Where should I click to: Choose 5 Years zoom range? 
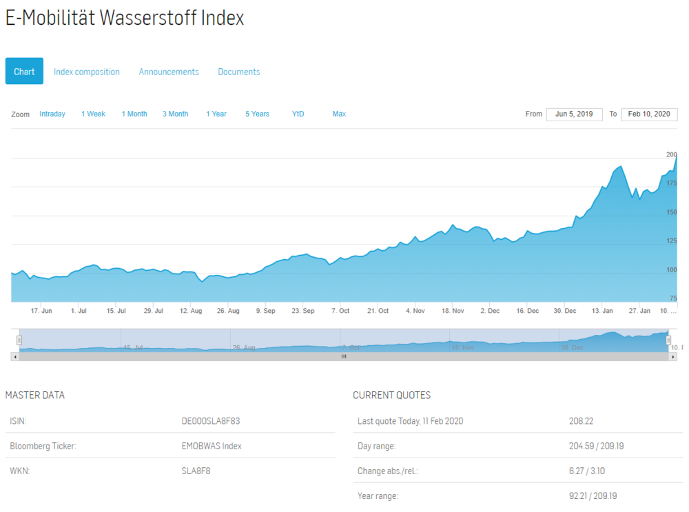coord(257,114)
